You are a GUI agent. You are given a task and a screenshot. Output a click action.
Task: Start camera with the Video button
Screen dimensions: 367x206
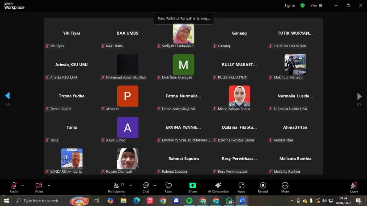point(39,187)
